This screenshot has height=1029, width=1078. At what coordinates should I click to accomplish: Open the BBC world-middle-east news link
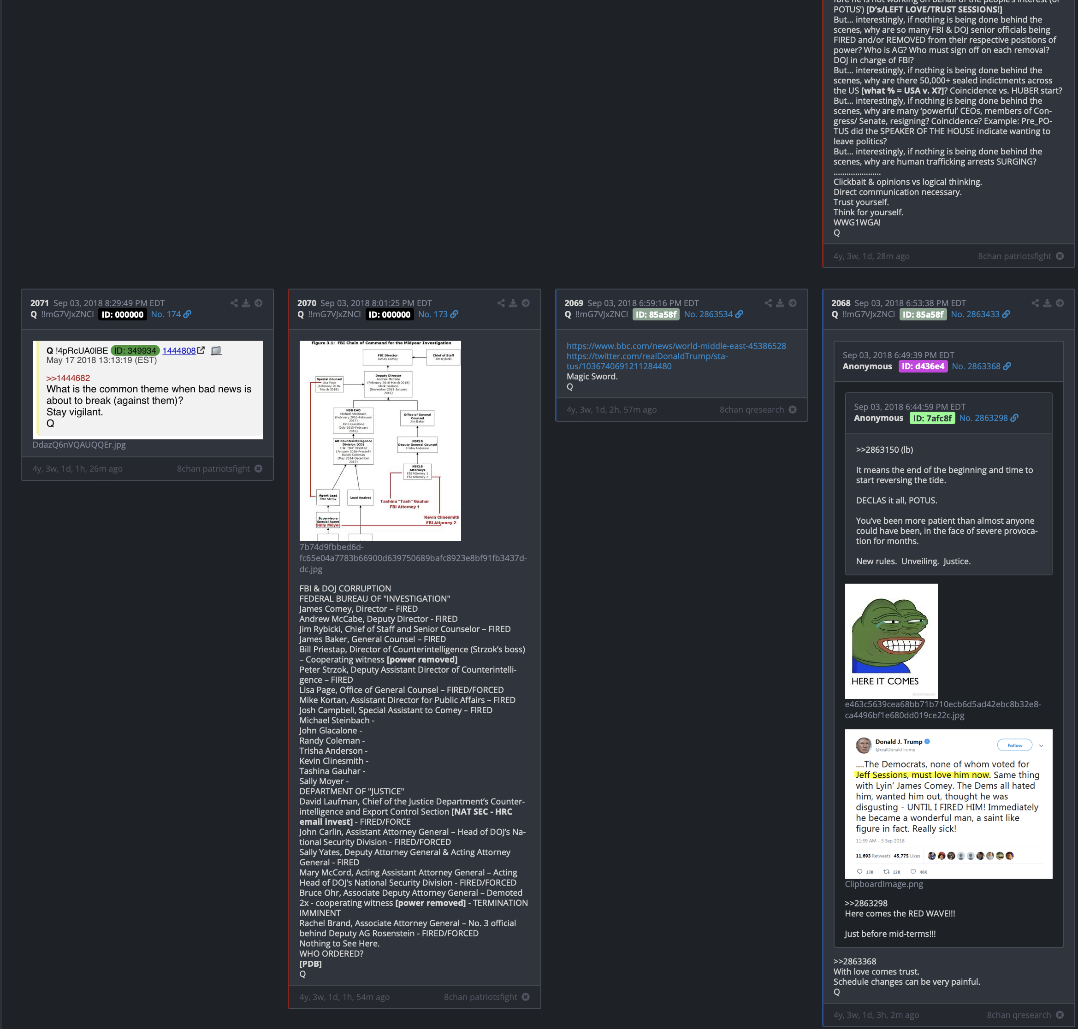pos(676,346)
